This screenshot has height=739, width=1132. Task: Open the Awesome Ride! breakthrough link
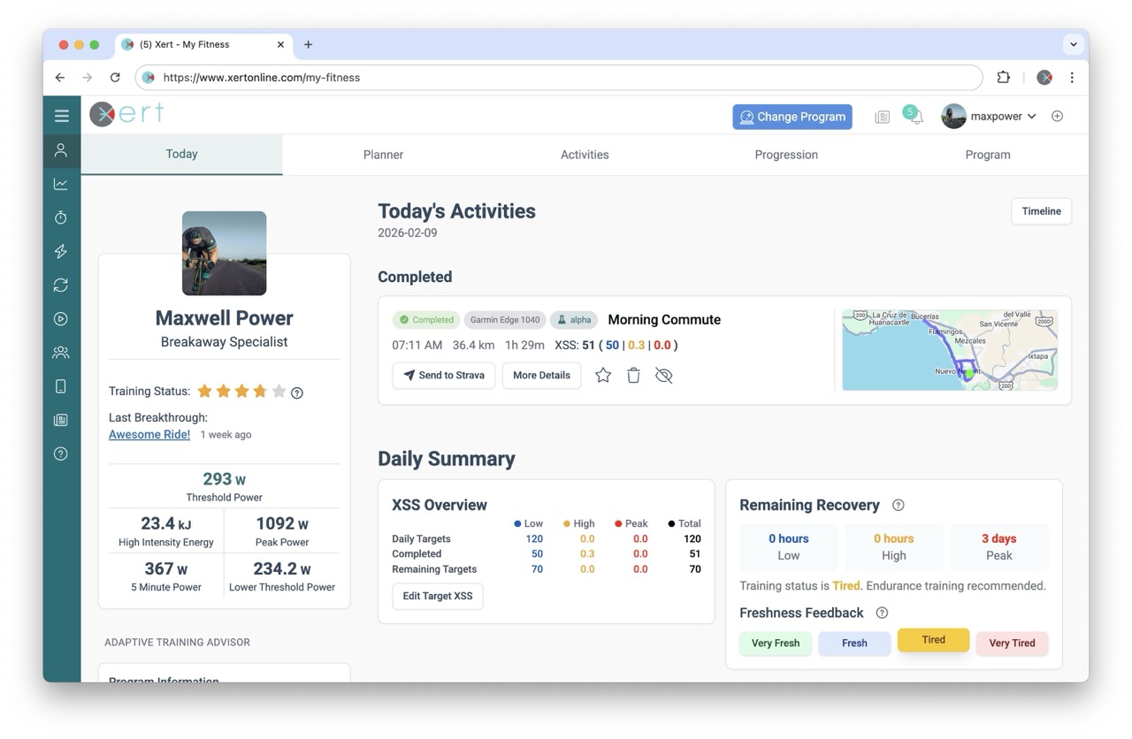tap(149, 434)
